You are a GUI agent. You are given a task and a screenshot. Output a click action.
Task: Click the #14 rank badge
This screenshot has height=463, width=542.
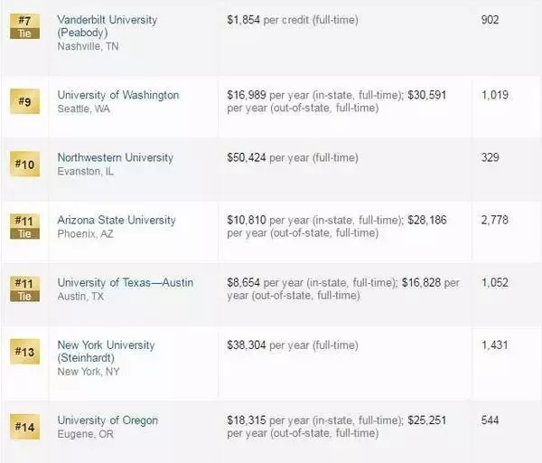tap(24, 427)
